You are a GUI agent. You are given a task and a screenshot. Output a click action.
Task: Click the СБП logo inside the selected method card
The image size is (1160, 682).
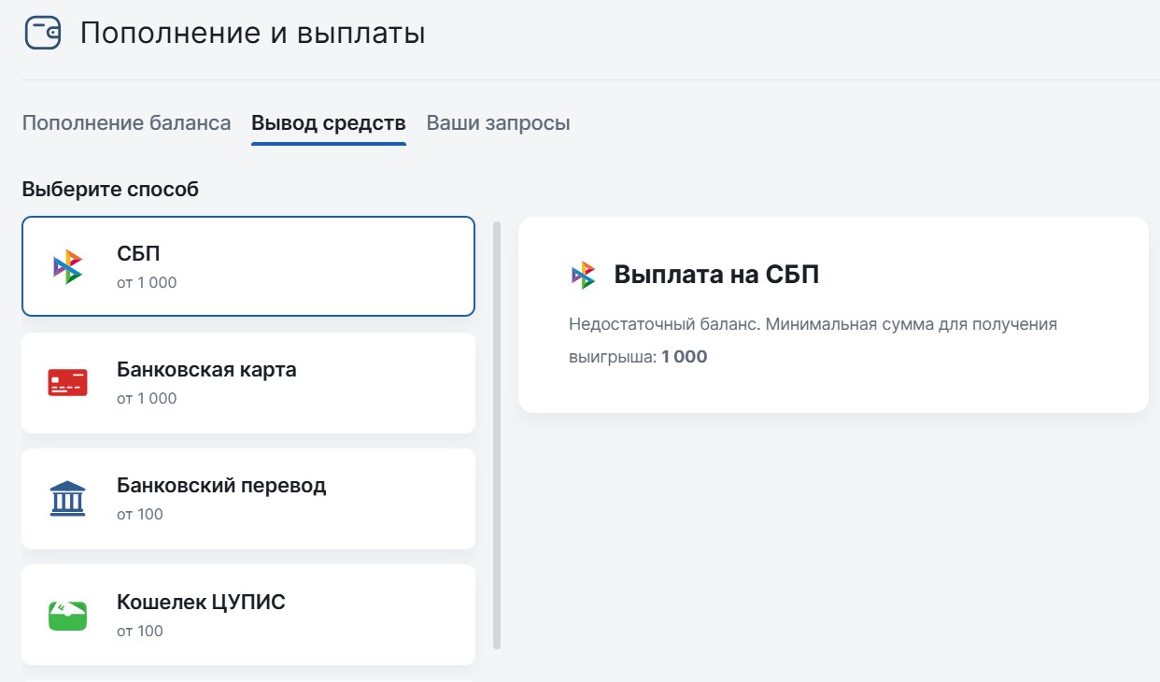[67, 265]
